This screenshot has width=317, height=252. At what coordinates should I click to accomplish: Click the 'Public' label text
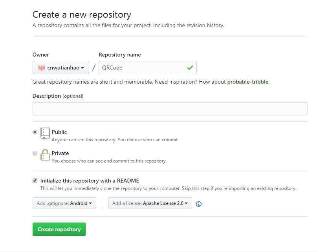pyautogui.click(x=59, y=132)
